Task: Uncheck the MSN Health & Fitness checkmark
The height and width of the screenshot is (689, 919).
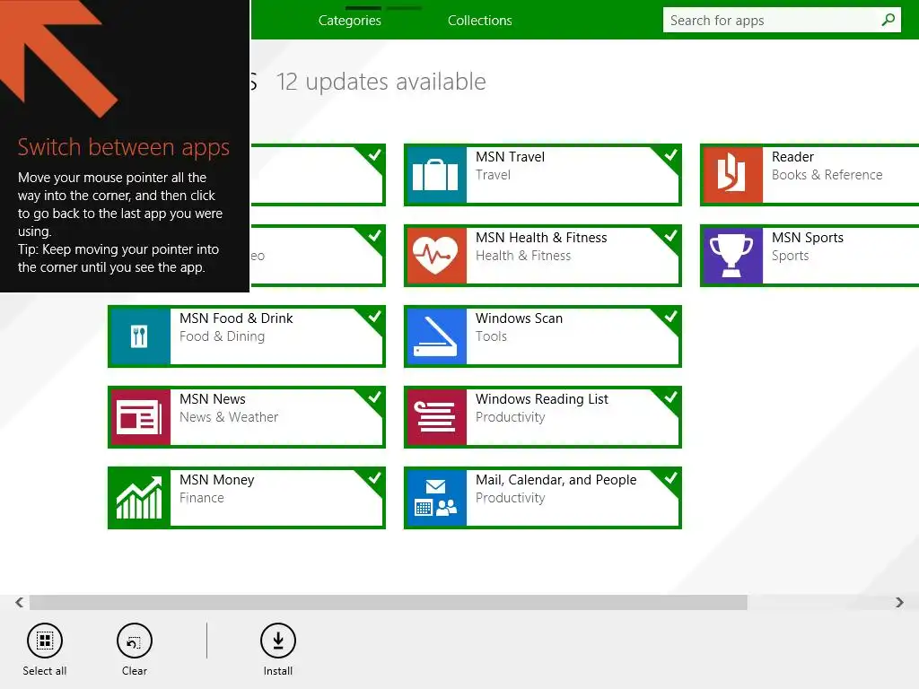Action: tap(670, 236)
